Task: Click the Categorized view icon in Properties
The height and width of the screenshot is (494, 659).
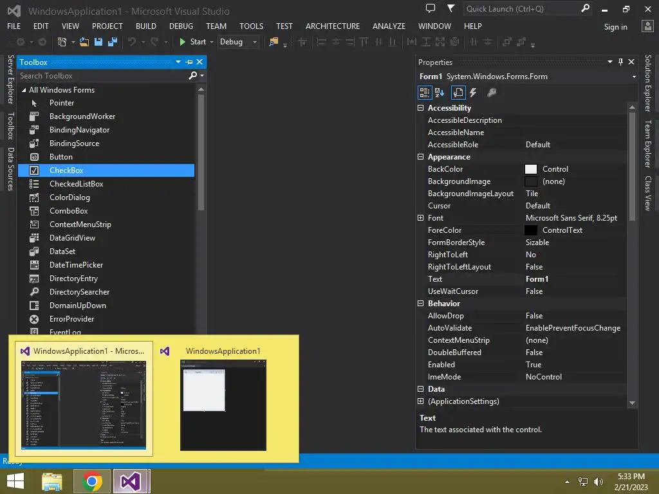Action: [425, 93]
